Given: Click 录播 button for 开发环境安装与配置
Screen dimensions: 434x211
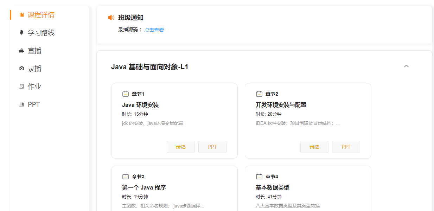Looking at the screenshot, I should tap(314, 147).
